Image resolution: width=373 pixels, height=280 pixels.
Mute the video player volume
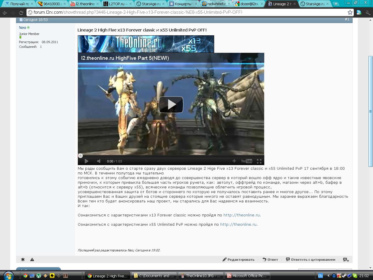pyautogui.click(x=99, y=161)
